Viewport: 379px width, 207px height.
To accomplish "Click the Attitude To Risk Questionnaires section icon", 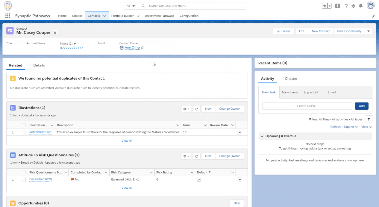I will [13, 155].
